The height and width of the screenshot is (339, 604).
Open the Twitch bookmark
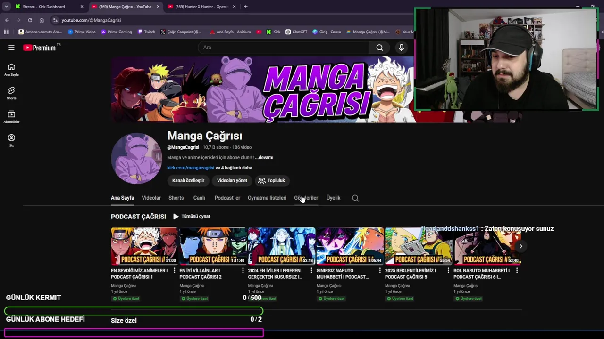click(146, 32)
